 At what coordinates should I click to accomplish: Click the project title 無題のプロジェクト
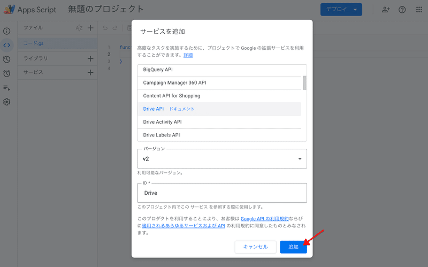[x=106, y=9]
